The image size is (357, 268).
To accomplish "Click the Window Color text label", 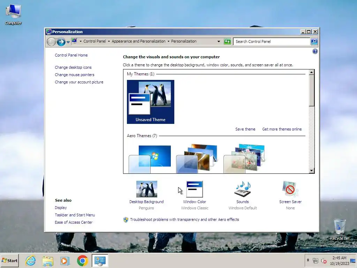I will point(195,202).
